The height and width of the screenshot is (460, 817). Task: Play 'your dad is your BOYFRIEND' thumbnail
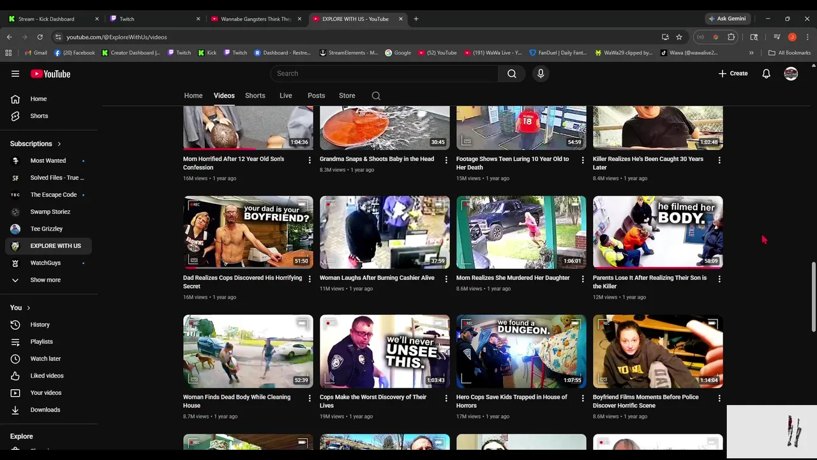click(248, 232)
